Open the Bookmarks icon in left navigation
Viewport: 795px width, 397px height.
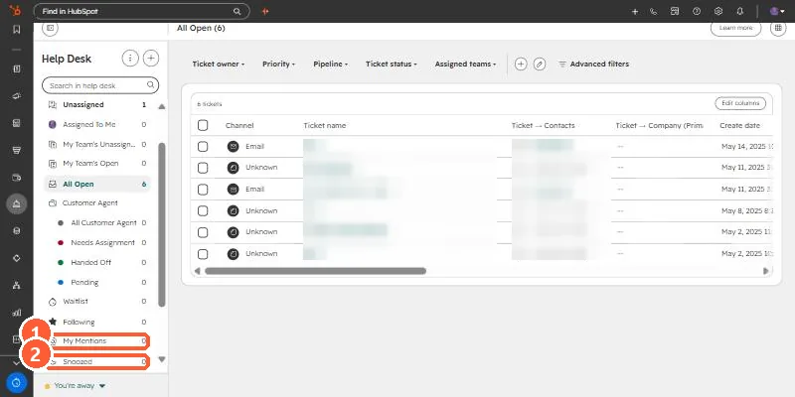pyautogui.click(x=16, y=30)
